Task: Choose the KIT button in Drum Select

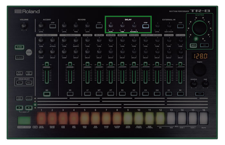Action: click(x=19, y=82)
